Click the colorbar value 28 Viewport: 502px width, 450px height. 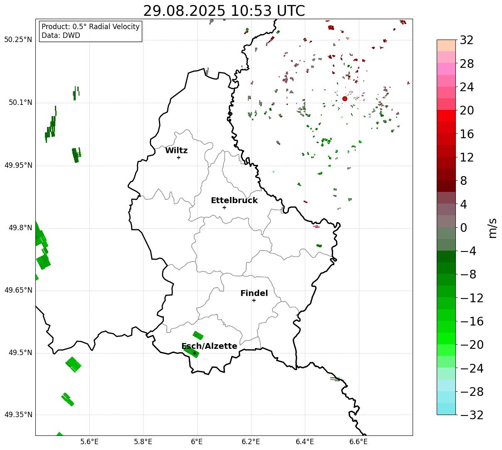click(x=467, y=64)
